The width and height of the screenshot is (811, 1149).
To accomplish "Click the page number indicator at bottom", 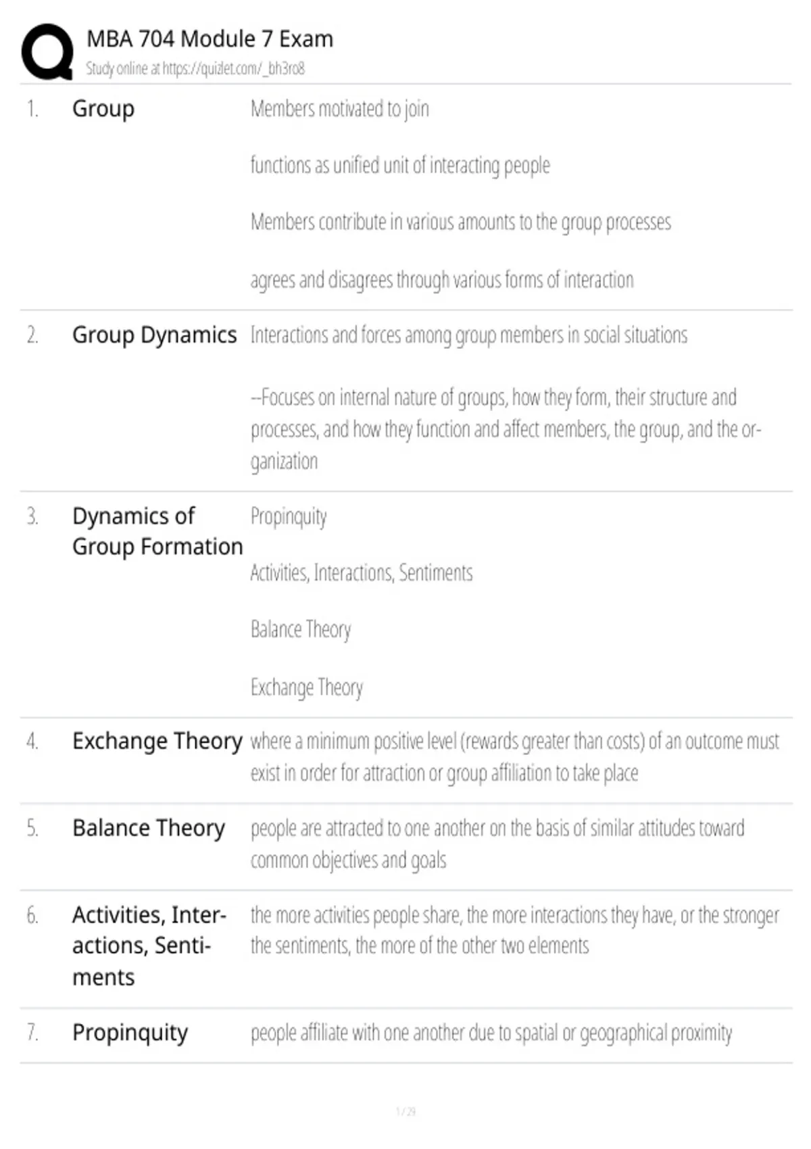I will pos(405,1111).
